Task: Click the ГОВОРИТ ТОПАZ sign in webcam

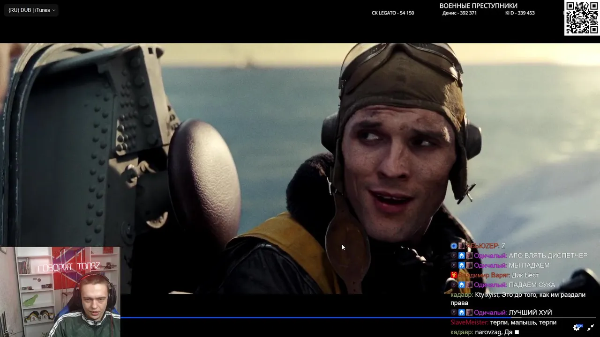Action: coord(68,267)
